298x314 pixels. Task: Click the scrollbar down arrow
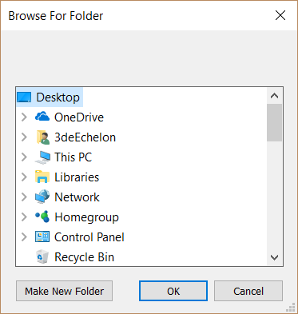click(x=274, y=257)
